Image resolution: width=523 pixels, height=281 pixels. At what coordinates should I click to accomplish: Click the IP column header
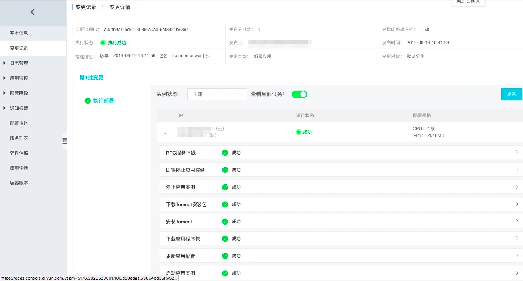(x=181, y=116)
